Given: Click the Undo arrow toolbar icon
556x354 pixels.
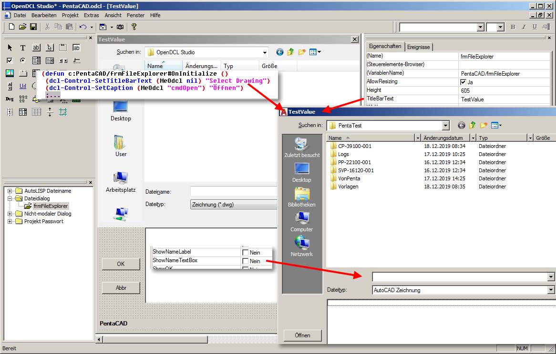Looking at the screenshot, I should pyautogui.click(x=82, y=27).
